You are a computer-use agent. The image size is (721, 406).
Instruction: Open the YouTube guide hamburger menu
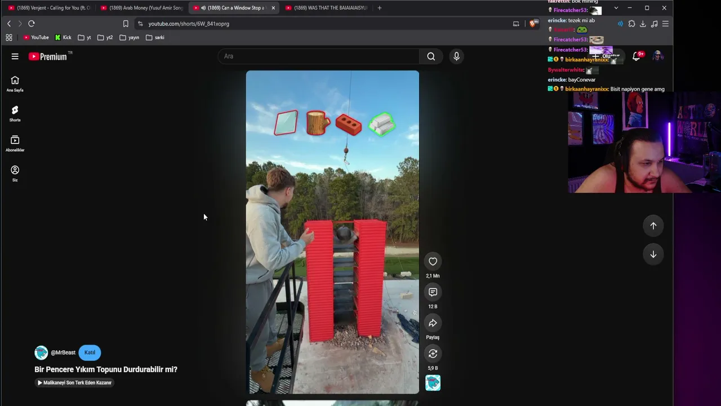click(x=15, y=56)
